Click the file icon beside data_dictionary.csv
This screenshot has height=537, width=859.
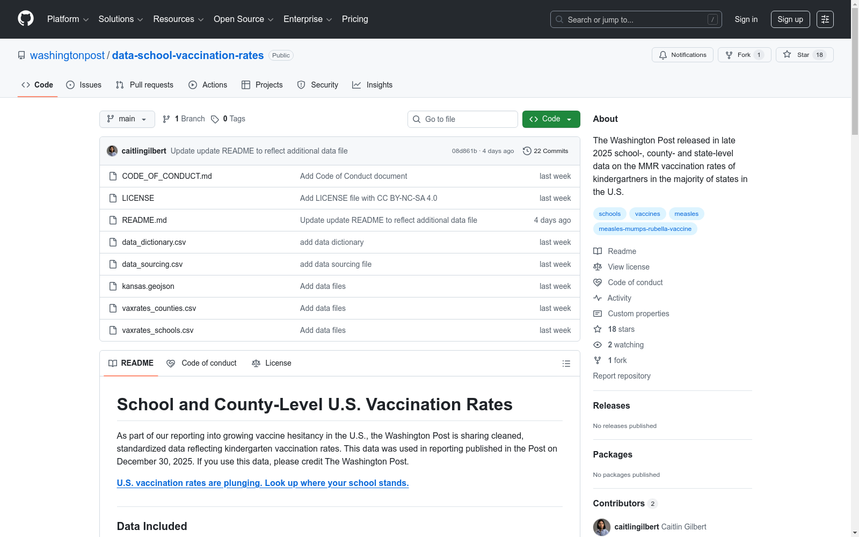pyautogui.click(x=113, y=242)
